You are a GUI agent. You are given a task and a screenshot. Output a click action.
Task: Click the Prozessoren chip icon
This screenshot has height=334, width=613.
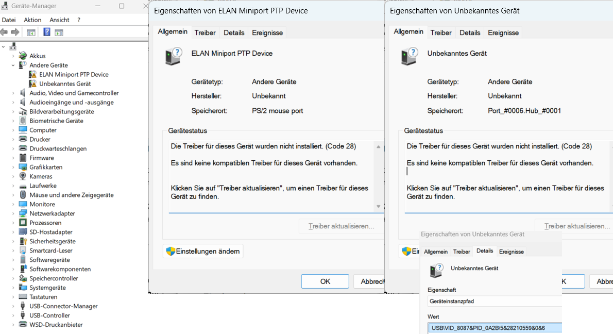(x=23, y=223)
